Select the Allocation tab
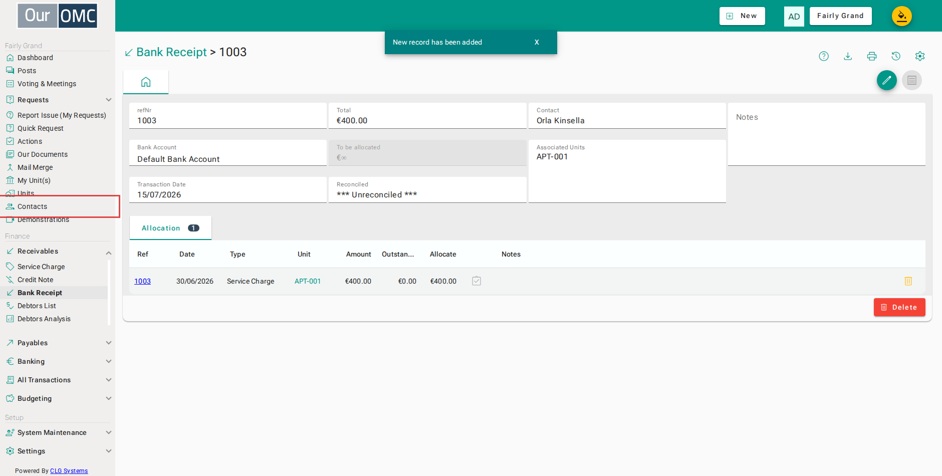The width and height of the screenshot is (942, 476). click(170, 228)
